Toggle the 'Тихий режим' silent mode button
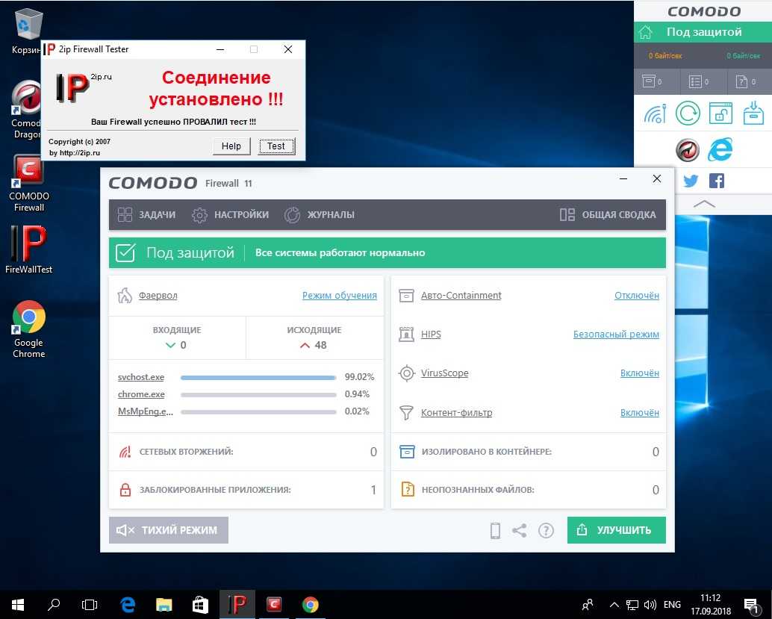This screenshot has width=772, height=619. click(x=168, y=530)
